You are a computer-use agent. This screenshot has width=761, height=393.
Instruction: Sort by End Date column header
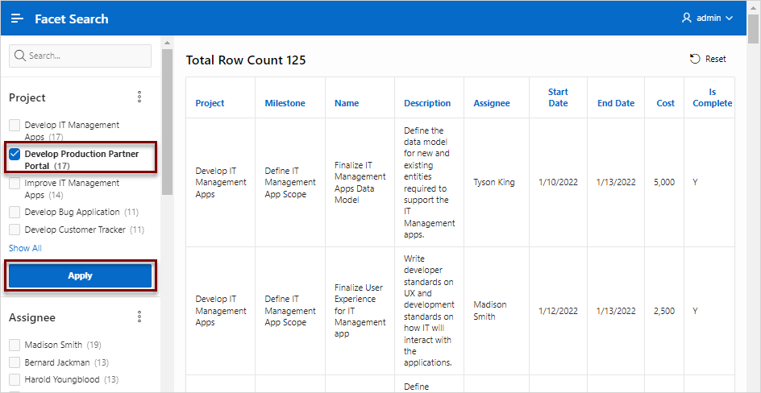[x=616, y=103]
